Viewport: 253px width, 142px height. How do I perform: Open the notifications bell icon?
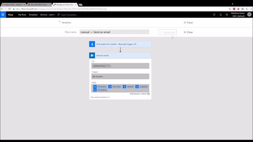[x=221, y=15]
